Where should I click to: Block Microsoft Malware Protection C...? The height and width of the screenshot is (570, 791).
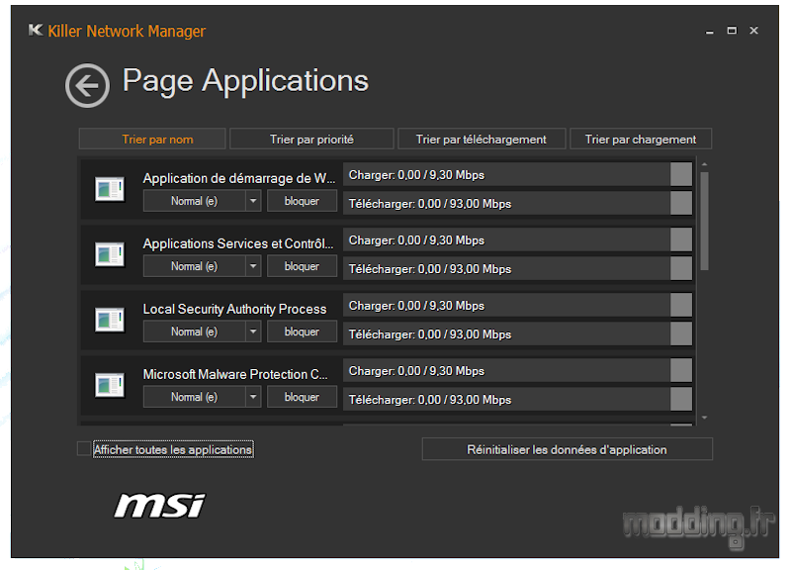[302, 397]
